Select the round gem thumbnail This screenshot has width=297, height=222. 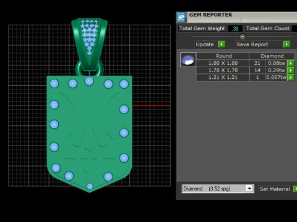tap(188, 60)
